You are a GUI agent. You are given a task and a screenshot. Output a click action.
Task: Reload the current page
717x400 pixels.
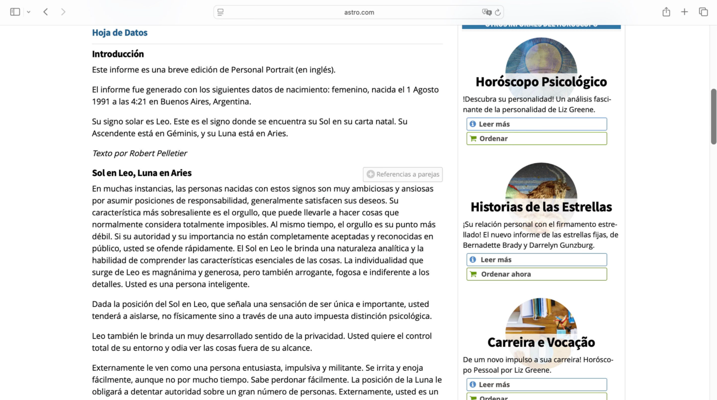[x=498, y=12]
